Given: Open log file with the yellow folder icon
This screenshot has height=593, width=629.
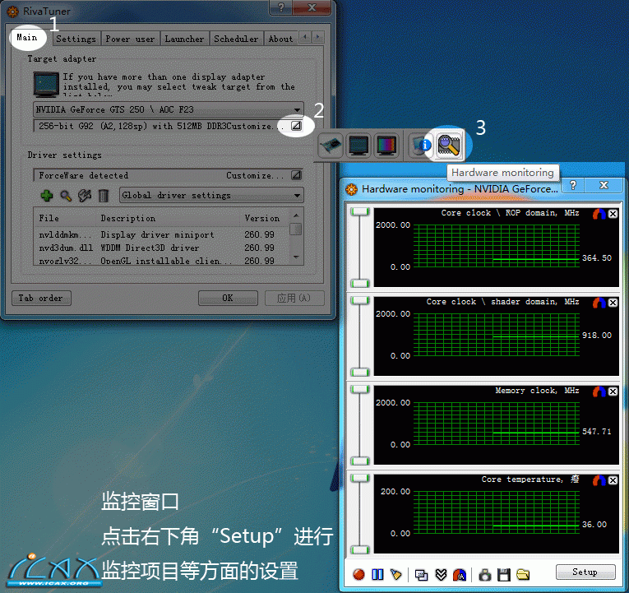Looking at the screenshot, I should [x=523, y=573].
